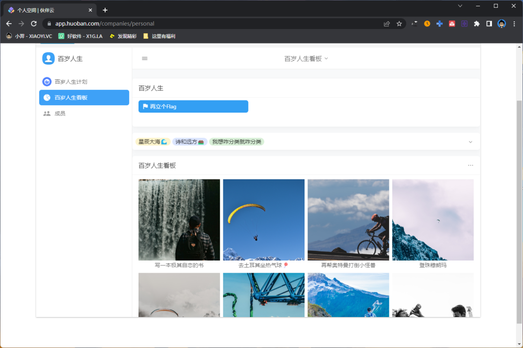Open the 去土耳其坐热气球 card thumbnail
This screenshot has height=348, width=523.
pos(263,219)
